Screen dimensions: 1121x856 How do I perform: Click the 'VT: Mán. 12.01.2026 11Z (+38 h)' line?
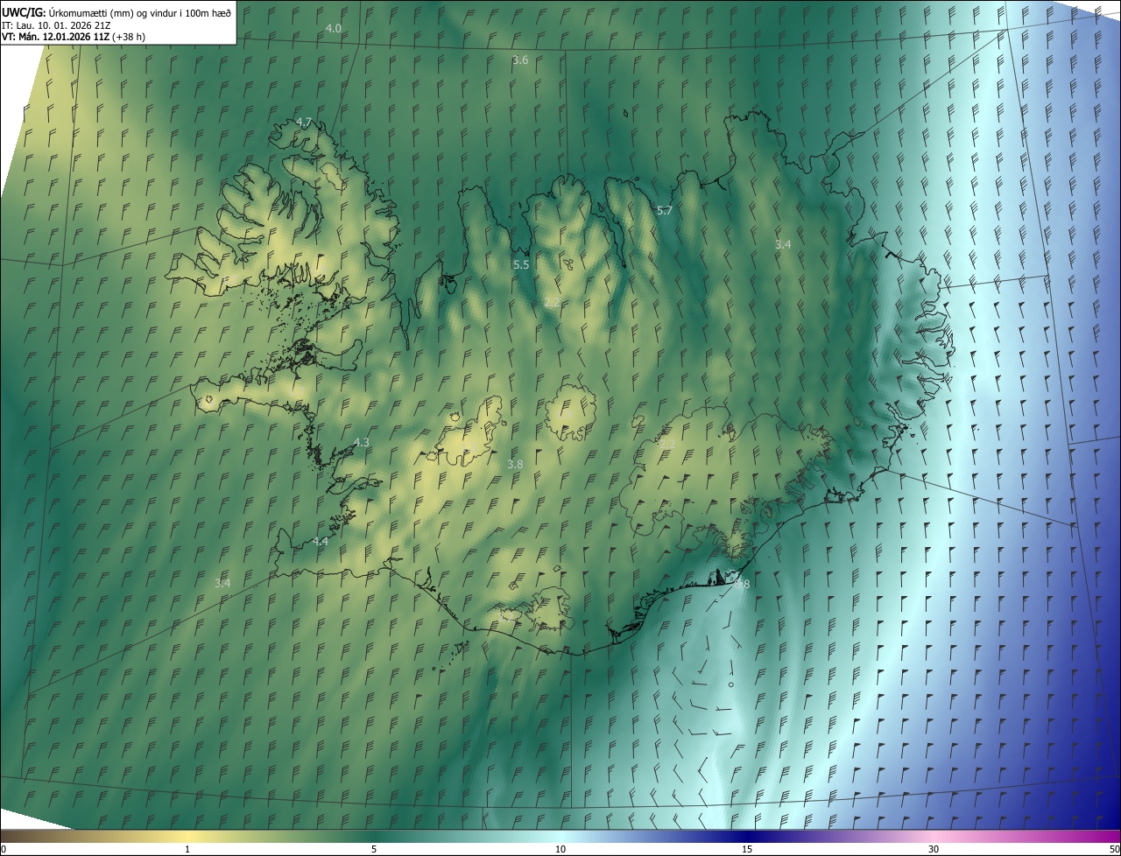pos(74,37)
